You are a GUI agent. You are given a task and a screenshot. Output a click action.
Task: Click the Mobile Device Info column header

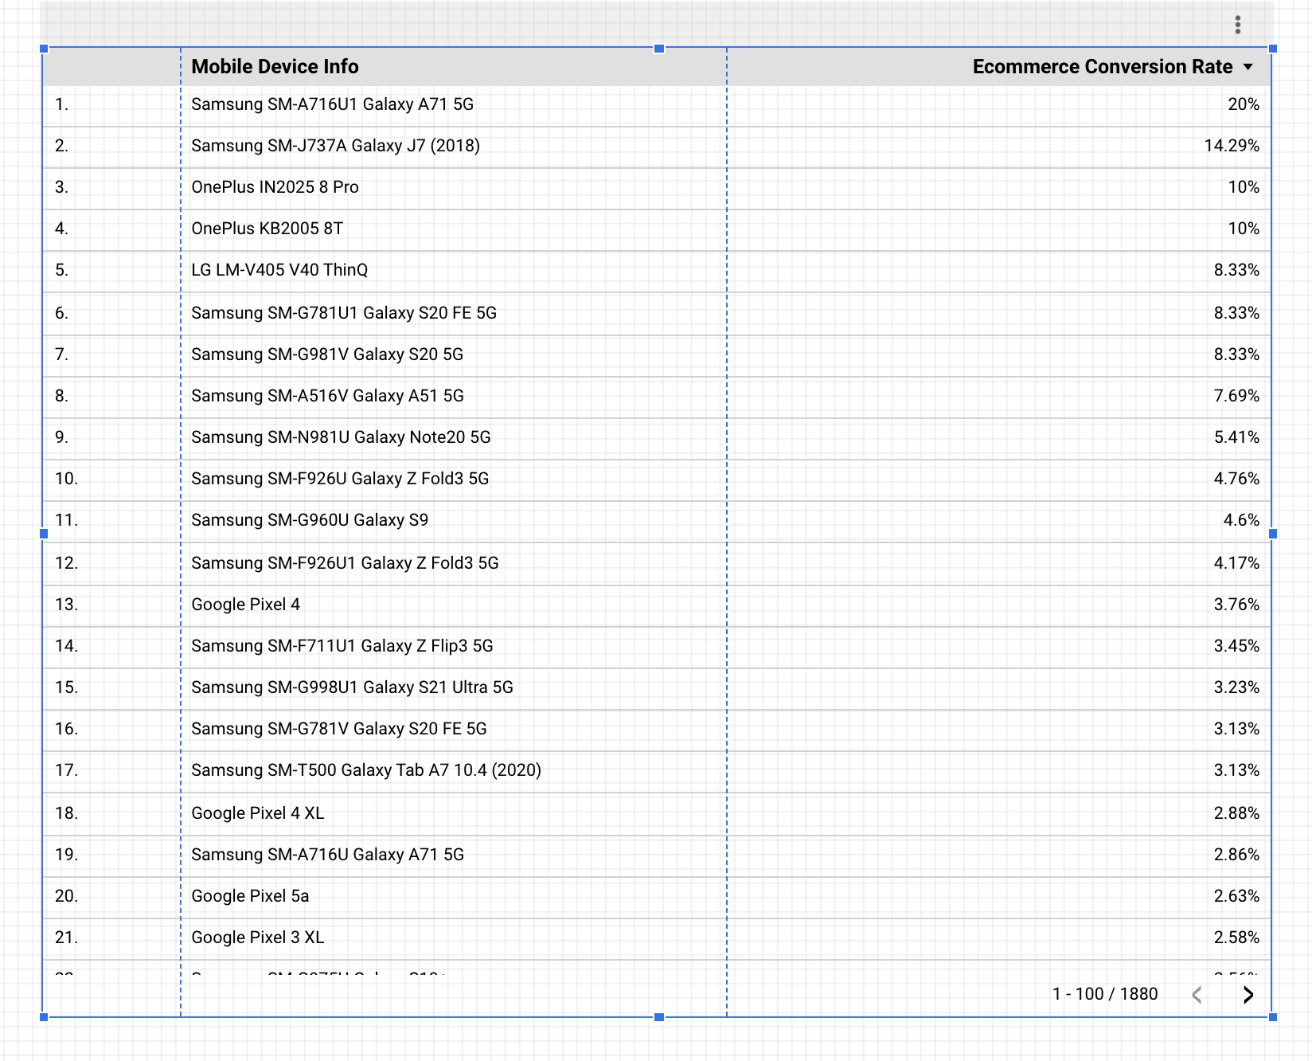click(x=275, y=67)
